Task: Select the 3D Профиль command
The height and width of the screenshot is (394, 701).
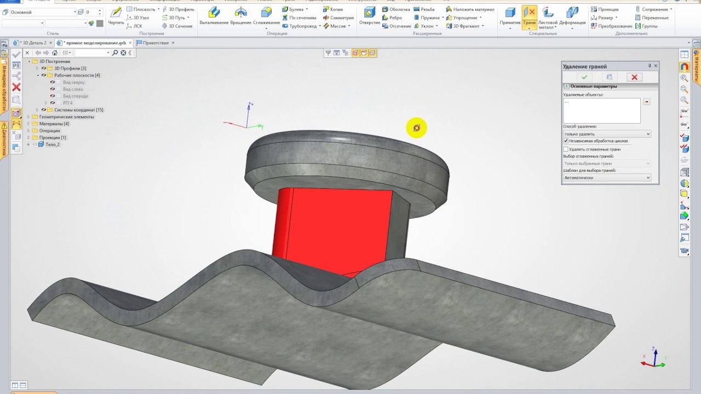Action: (178, 9)
